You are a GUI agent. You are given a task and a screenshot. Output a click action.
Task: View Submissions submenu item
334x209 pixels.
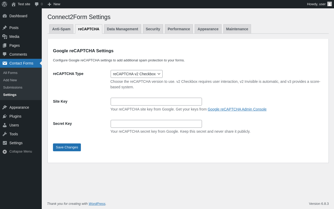(x=13, y=87)
